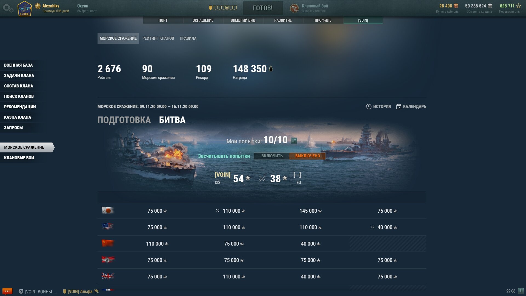Image resolution: width=526 pixels, height=296 pixels.
Task: Open the Календарь calendar icon
Action: pos(399,107)
